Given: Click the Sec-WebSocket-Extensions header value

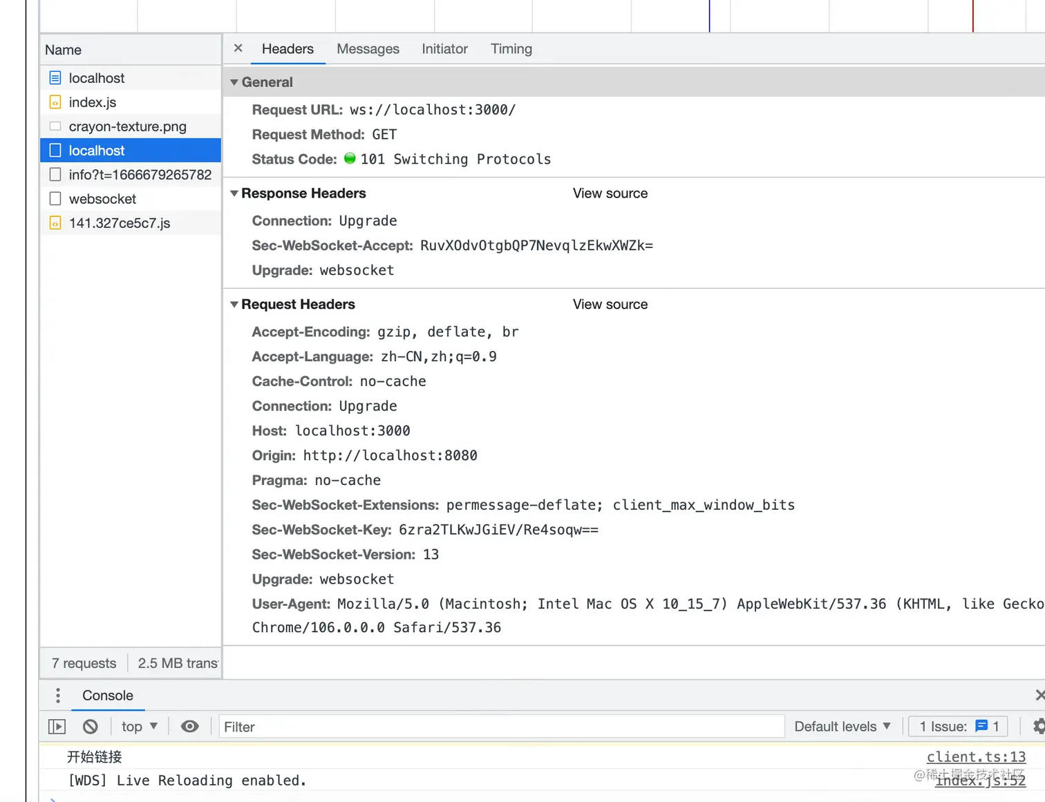Looking at the screenshot, I should (621, 506).
